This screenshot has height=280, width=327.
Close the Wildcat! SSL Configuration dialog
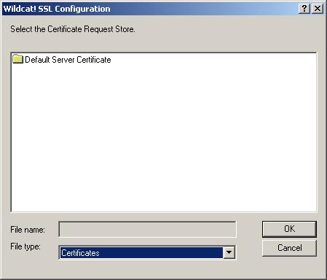tap(318, 9)
